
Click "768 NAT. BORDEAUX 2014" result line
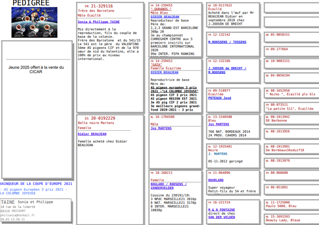pos(229,132)
